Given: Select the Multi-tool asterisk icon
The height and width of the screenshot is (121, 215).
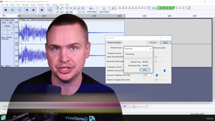Looking at the screenshot, I should coord(61,12).
